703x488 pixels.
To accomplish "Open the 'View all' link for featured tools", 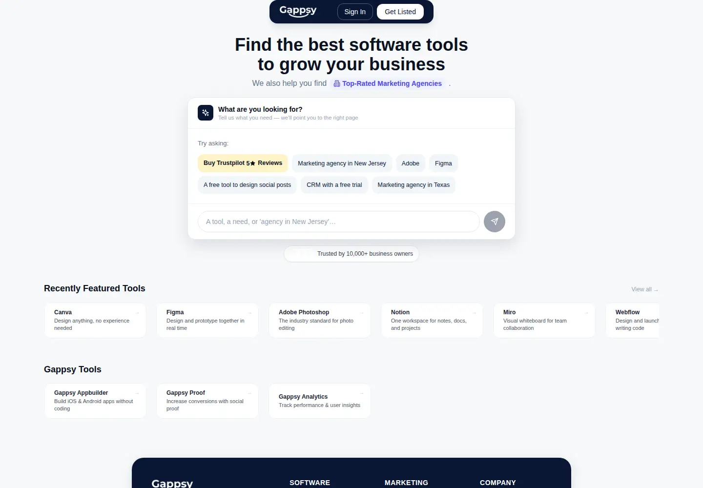I will tap(645, 289).
